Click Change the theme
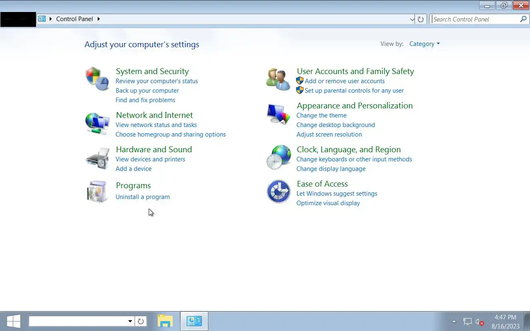Screen dimensions: 530x331 click(321, 115)
